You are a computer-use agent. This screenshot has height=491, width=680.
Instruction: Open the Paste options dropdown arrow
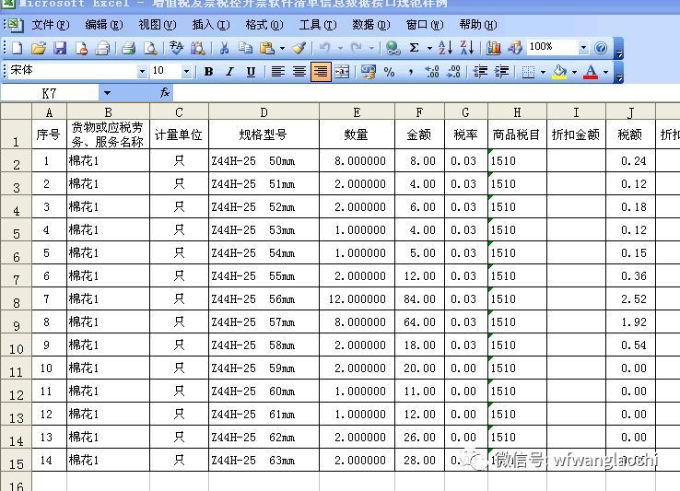coord(282,48)
